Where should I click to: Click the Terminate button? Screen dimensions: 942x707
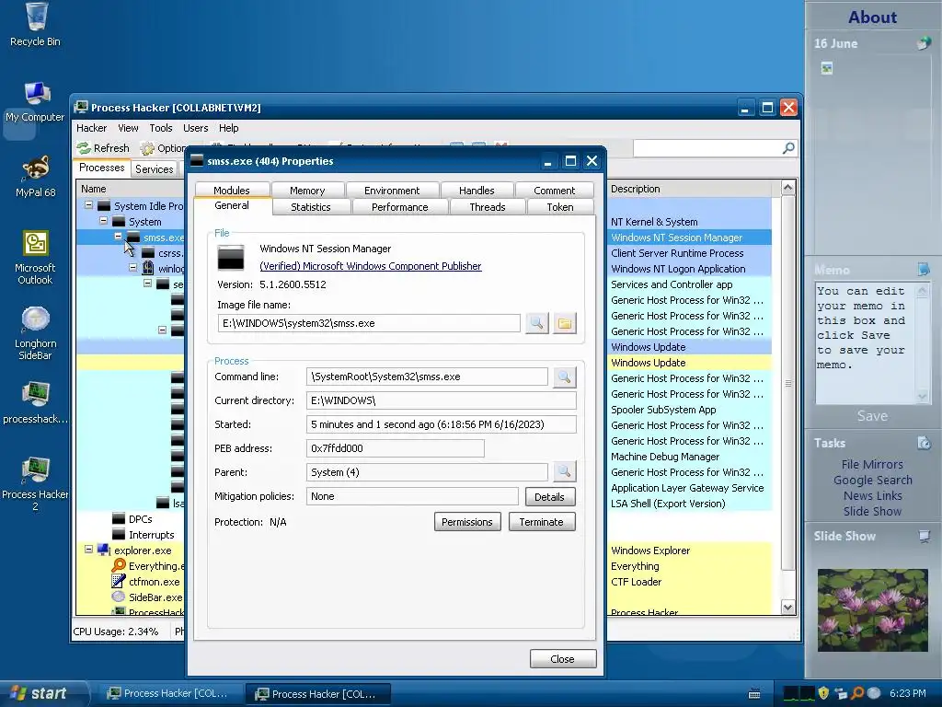(x=541, y=522)
